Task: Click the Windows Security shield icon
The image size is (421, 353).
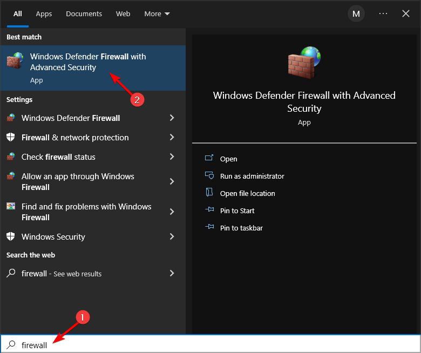Action: (x=11, y=236)
